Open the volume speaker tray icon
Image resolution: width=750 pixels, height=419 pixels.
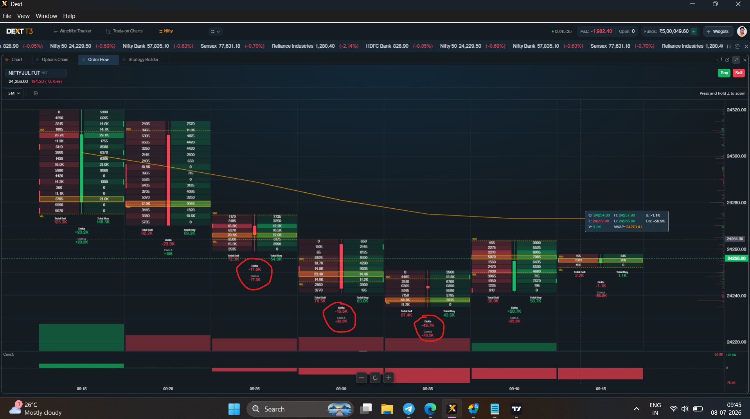[685, 409]
